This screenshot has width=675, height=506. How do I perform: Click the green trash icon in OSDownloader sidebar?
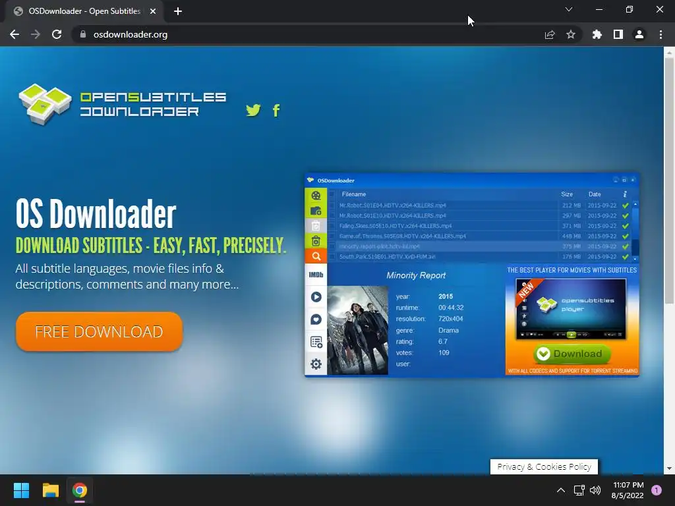coord(316,241)
